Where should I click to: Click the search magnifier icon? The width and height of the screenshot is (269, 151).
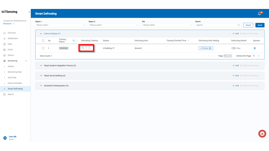point(239,25)
